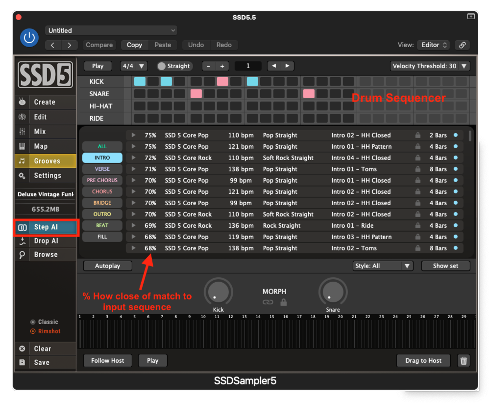The image size is (490, 404).
Task: Delete groove with the trash icon
Action: (464, 361)
